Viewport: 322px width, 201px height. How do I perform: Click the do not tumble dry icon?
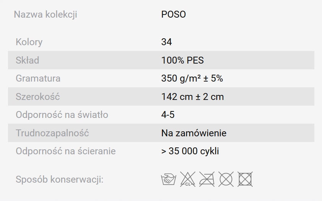click(245, 179)
